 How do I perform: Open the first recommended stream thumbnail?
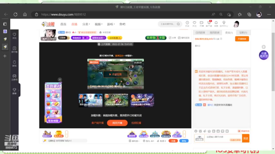[x=90, y=100]
